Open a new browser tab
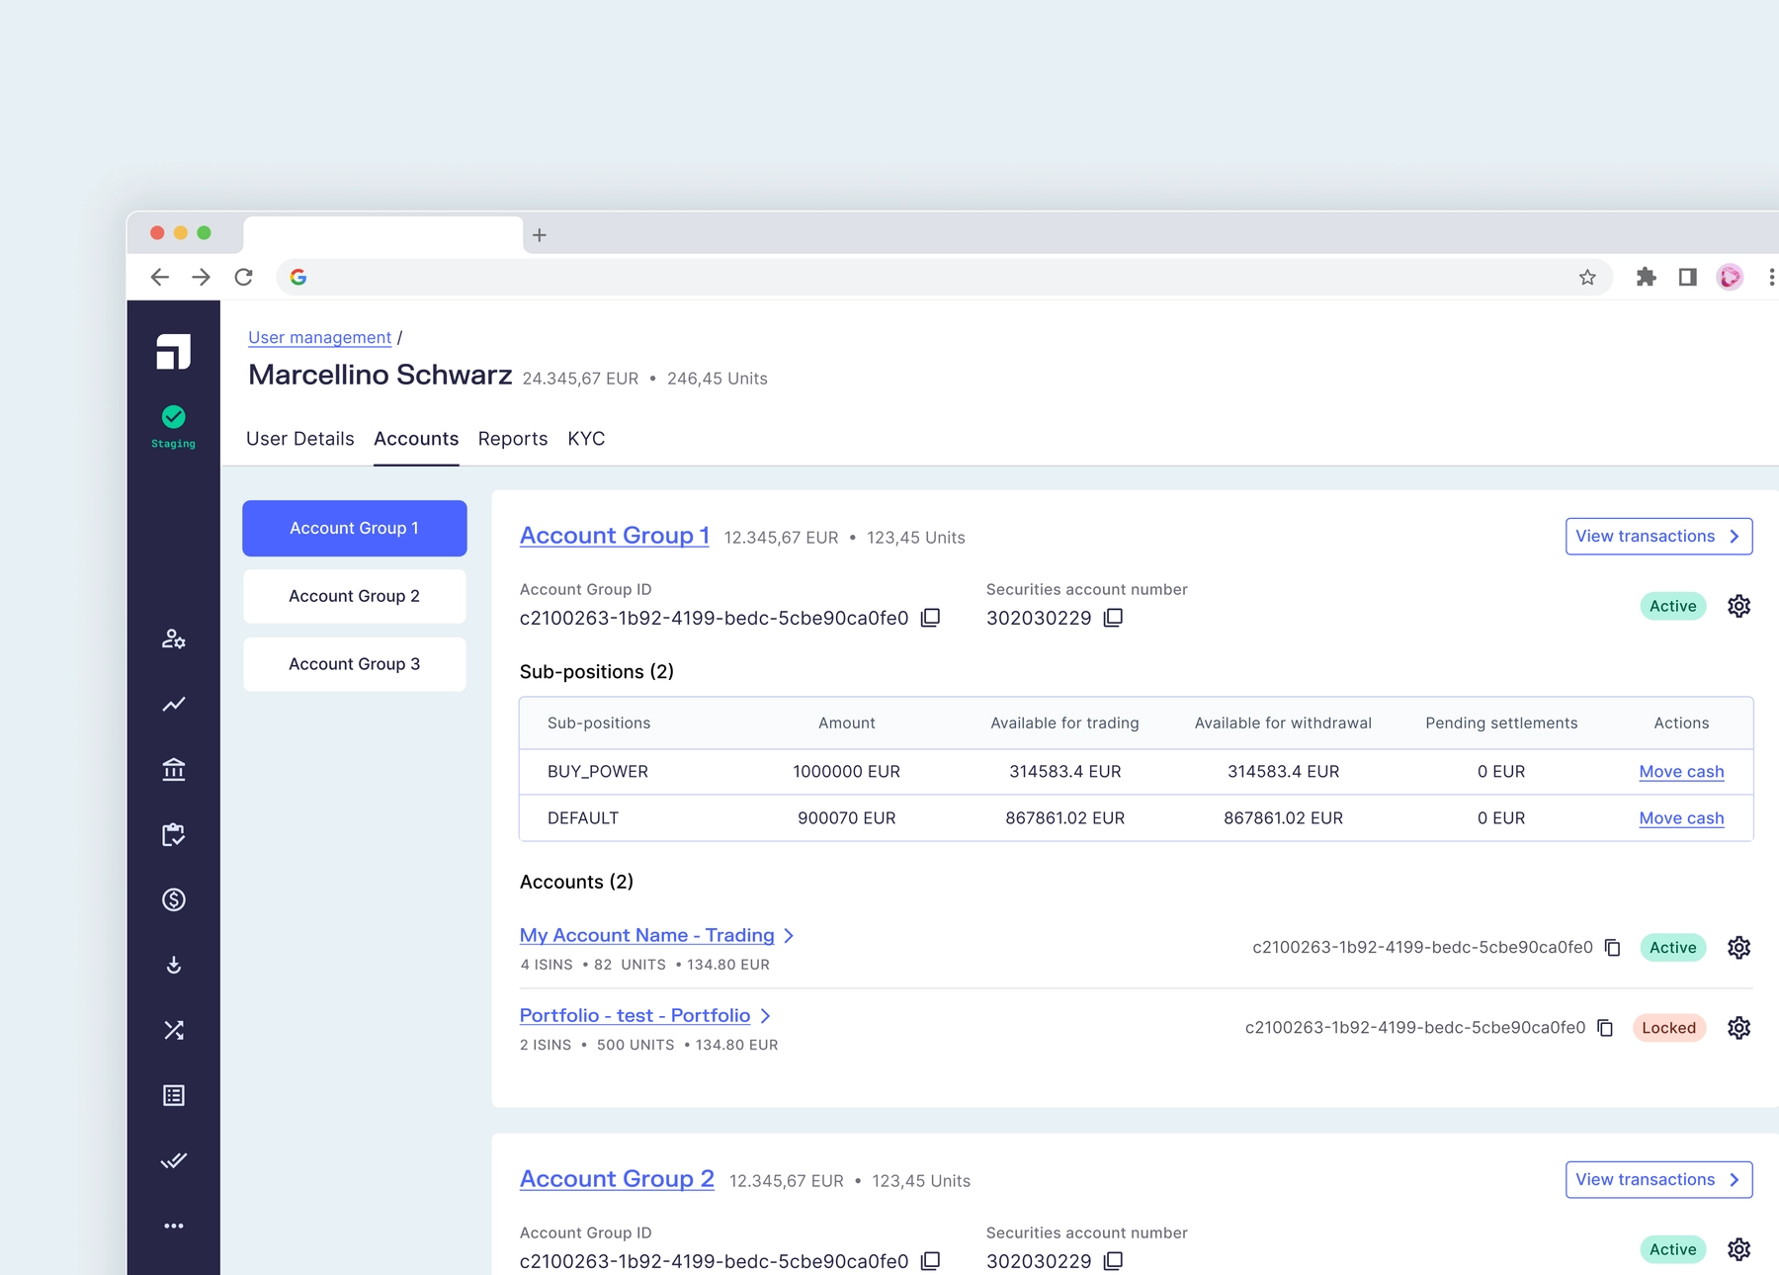Image resolution: width=1779 pixels, height=1275 pixels. point(539,235)
